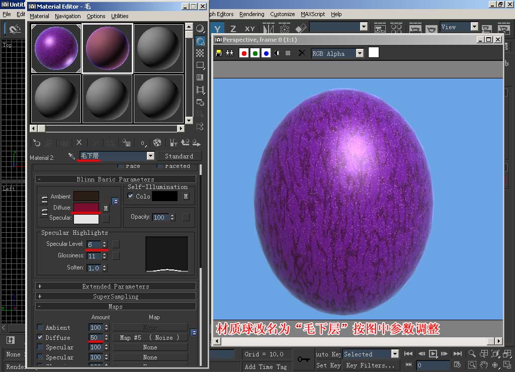Open the MAXScript menu
The width and height of the screenshot is (515, 372).
(x=313, y=14)
